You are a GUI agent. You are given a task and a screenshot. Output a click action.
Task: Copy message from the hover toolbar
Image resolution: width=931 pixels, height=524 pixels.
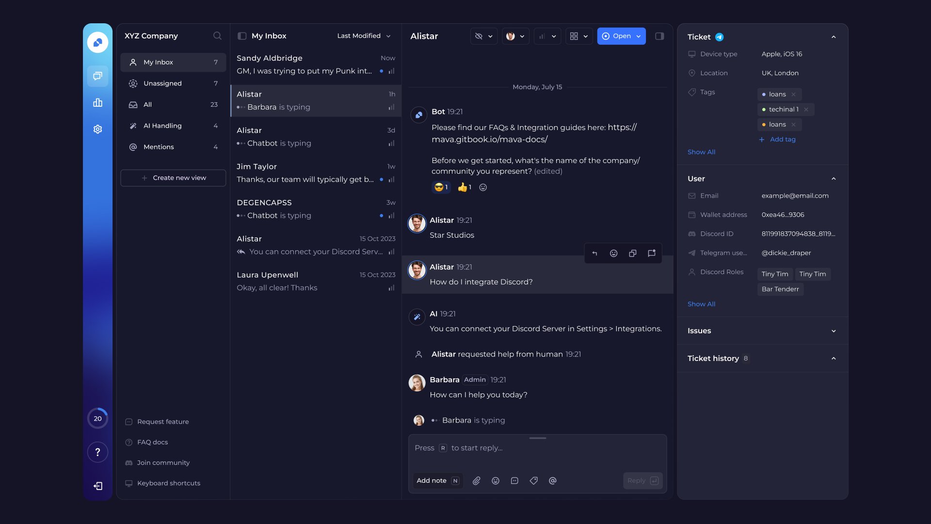point(633,253)
